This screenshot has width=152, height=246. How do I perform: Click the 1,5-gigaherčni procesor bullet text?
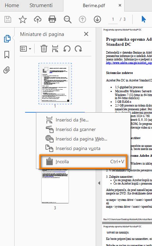tap(129, 87)
